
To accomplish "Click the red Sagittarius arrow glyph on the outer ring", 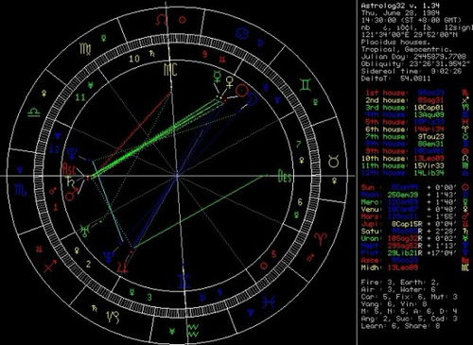I will 50,266.
